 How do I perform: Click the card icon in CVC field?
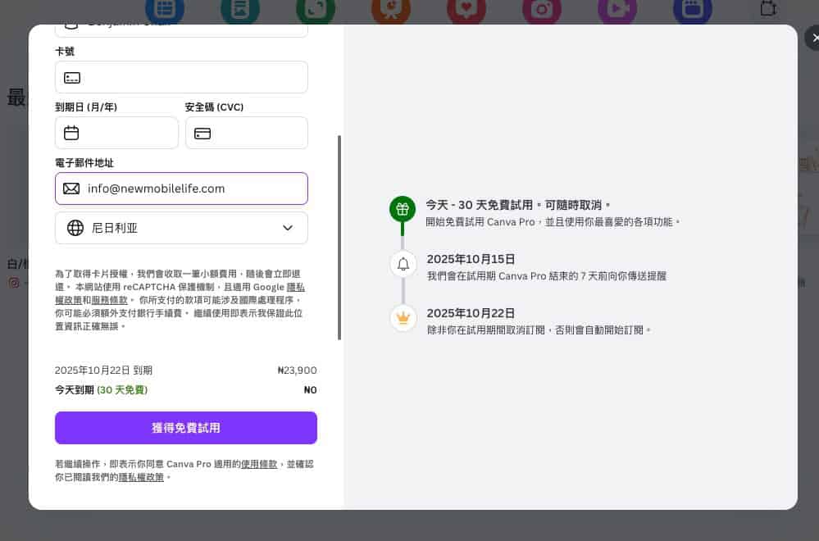click(202, 133)
